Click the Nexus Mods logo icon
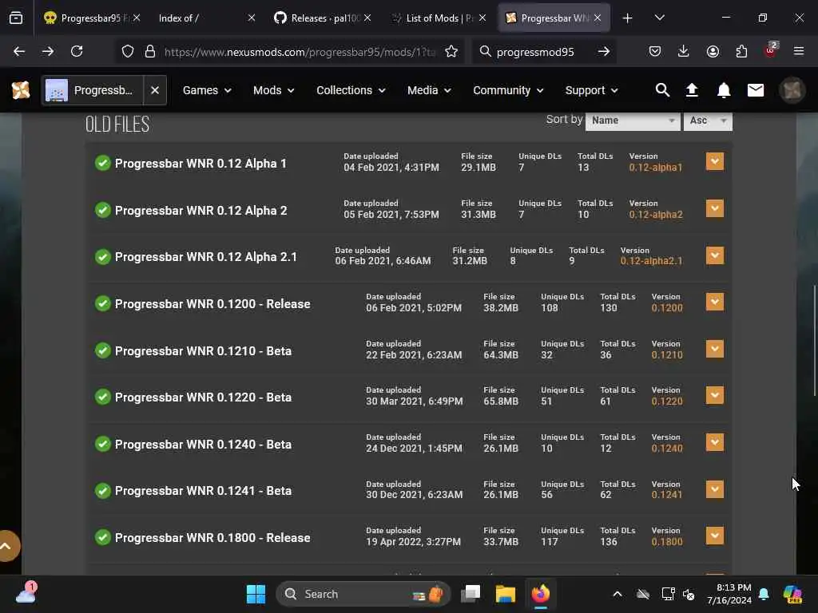 point(21,90)
